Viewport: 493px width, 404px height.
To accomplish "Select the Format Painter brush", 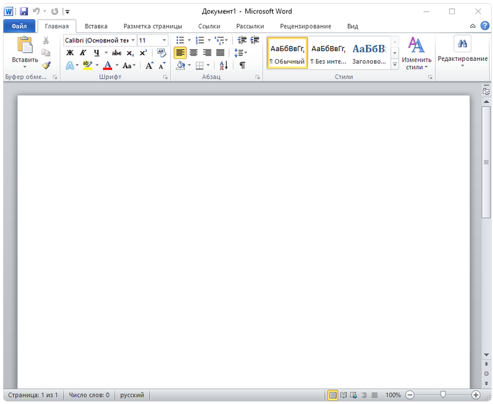I will (46, 65).
